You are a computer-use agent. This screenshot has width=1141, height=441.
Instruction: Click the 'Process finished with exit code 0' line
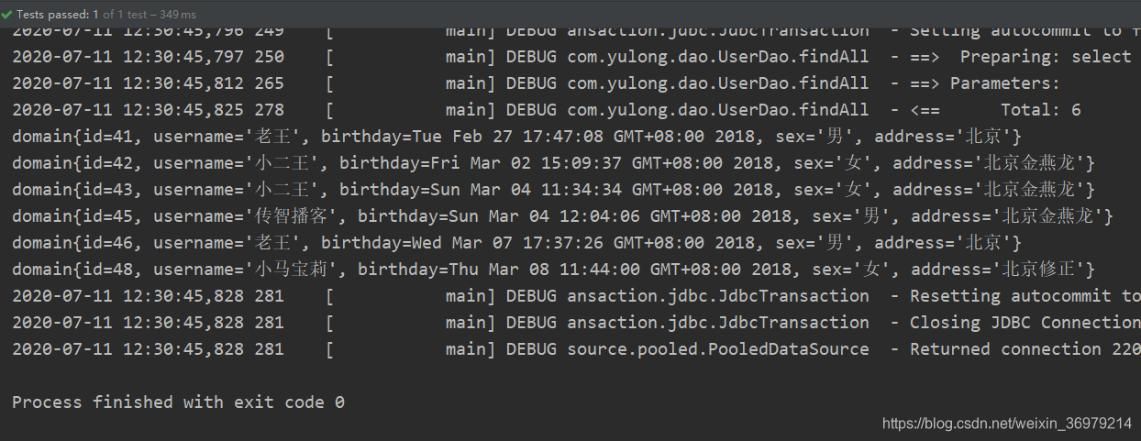[178, 402]
